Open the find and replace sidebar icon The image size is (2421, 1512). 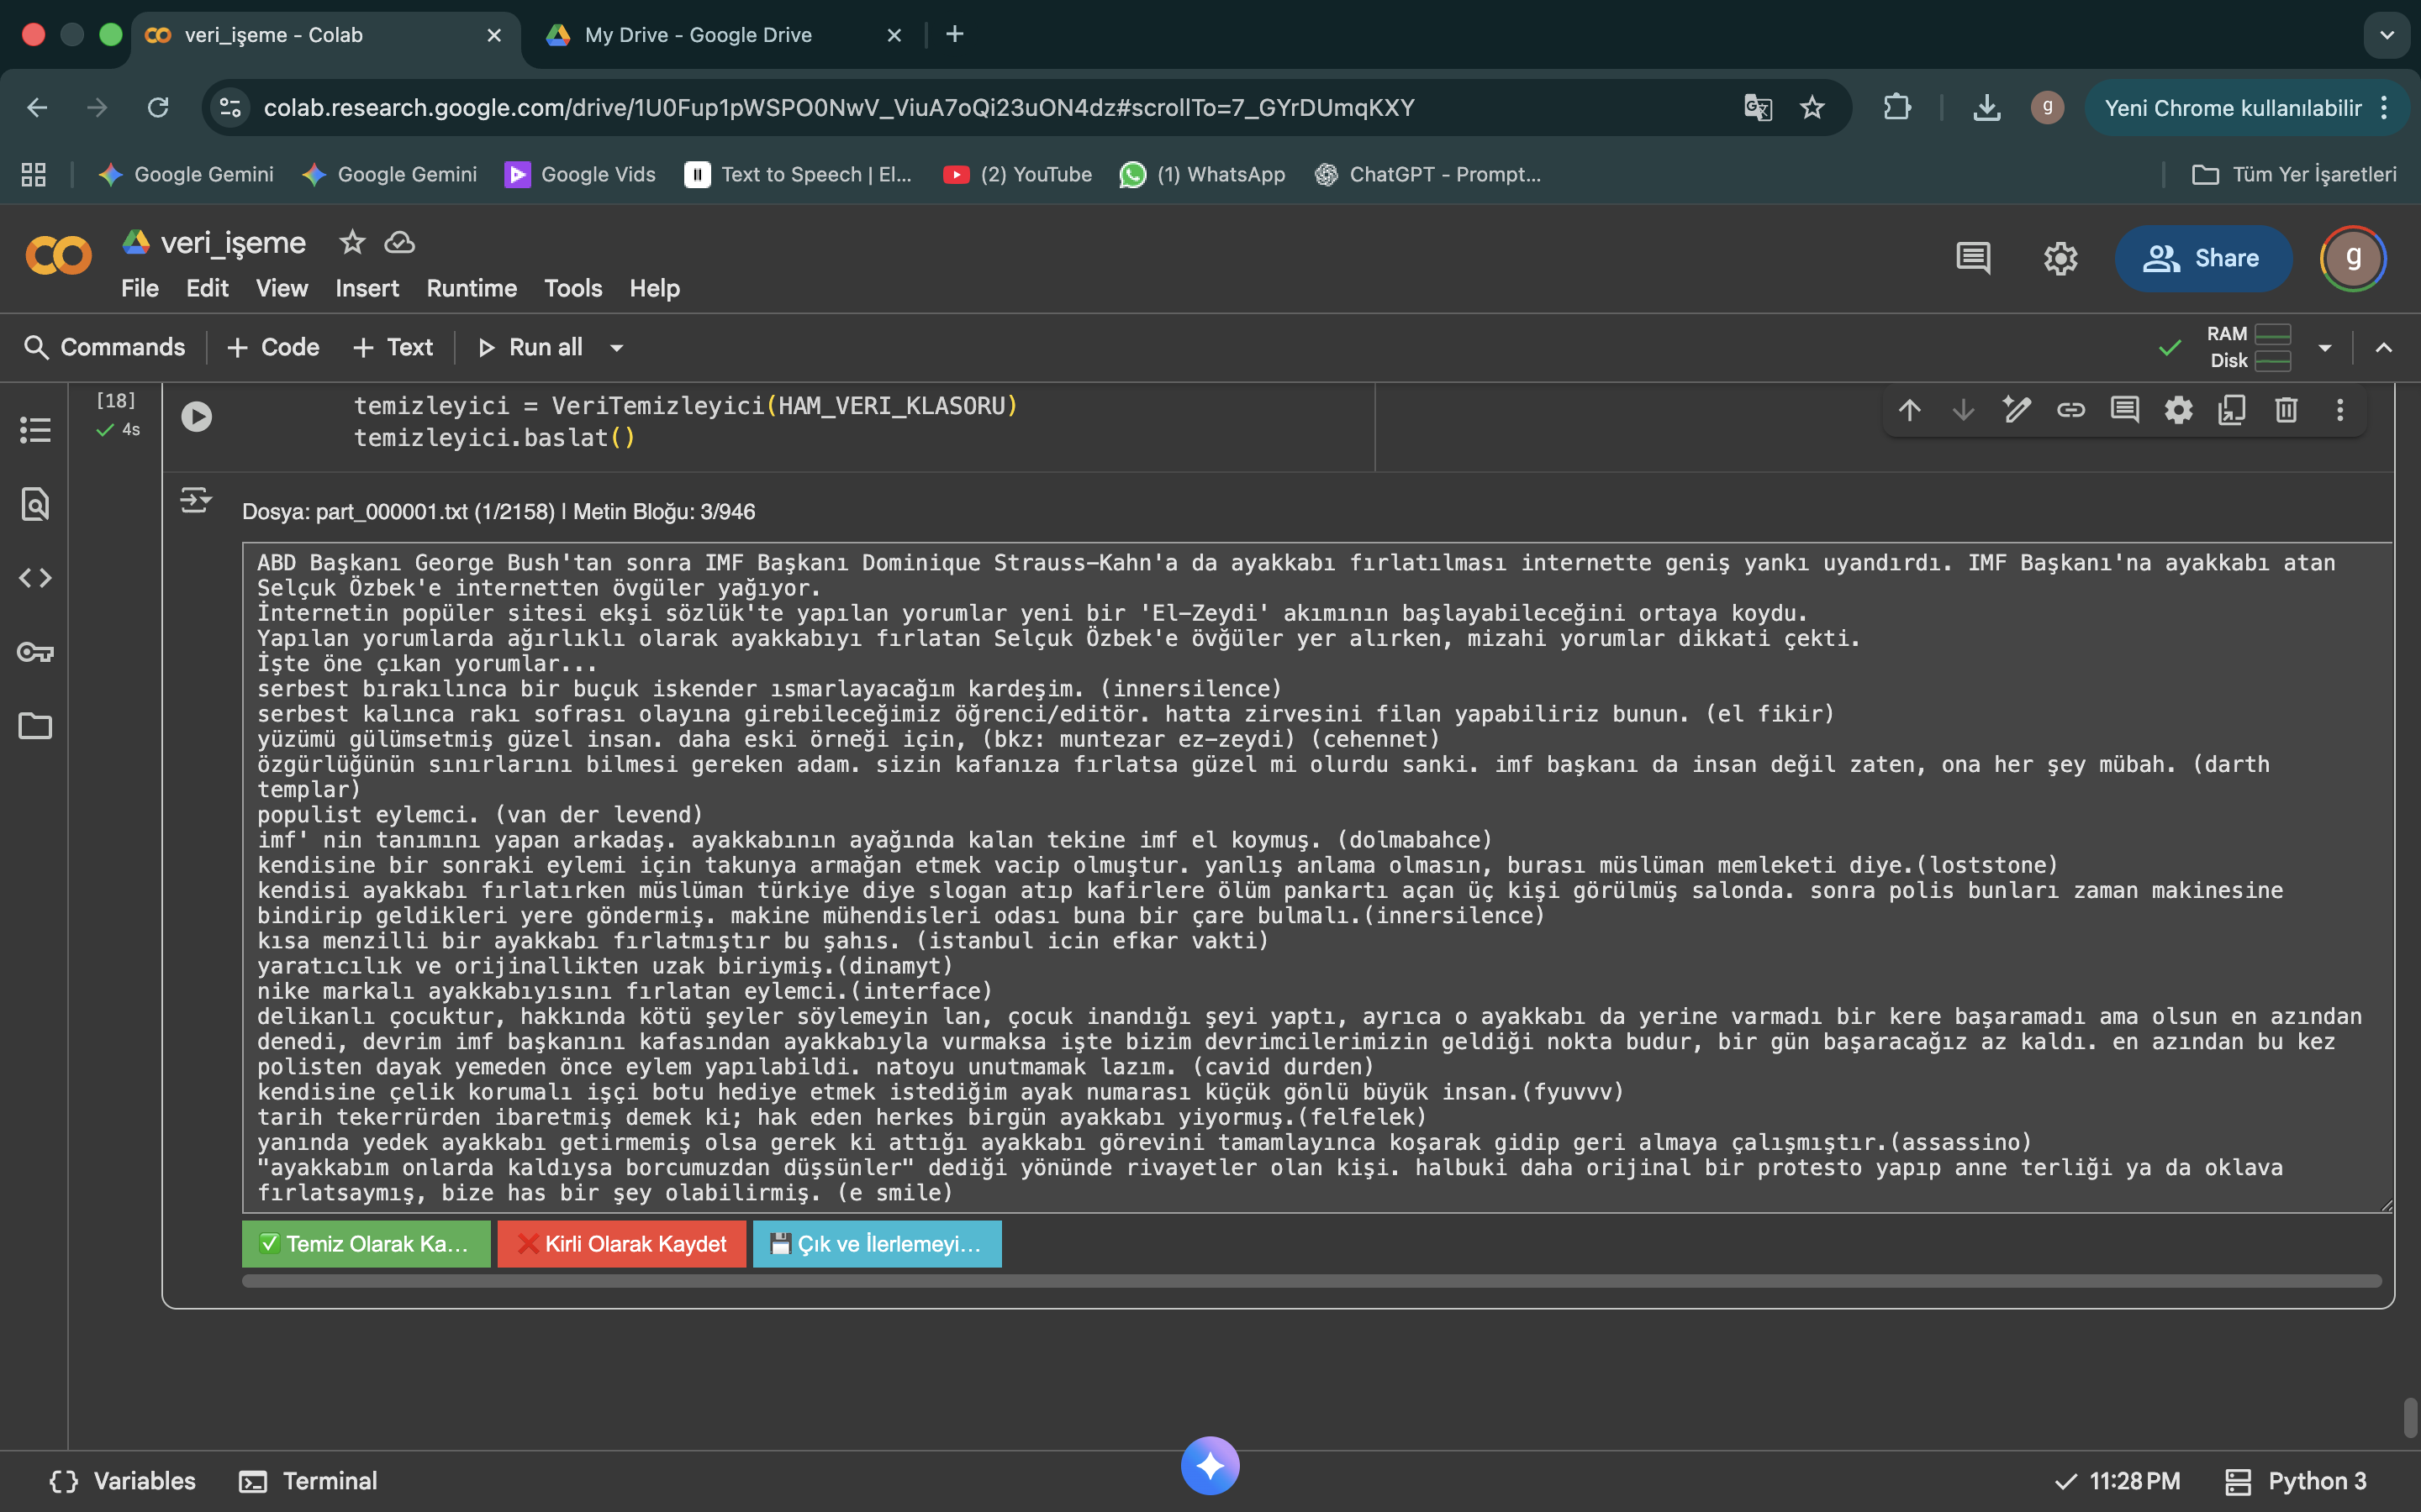(35, 504)
